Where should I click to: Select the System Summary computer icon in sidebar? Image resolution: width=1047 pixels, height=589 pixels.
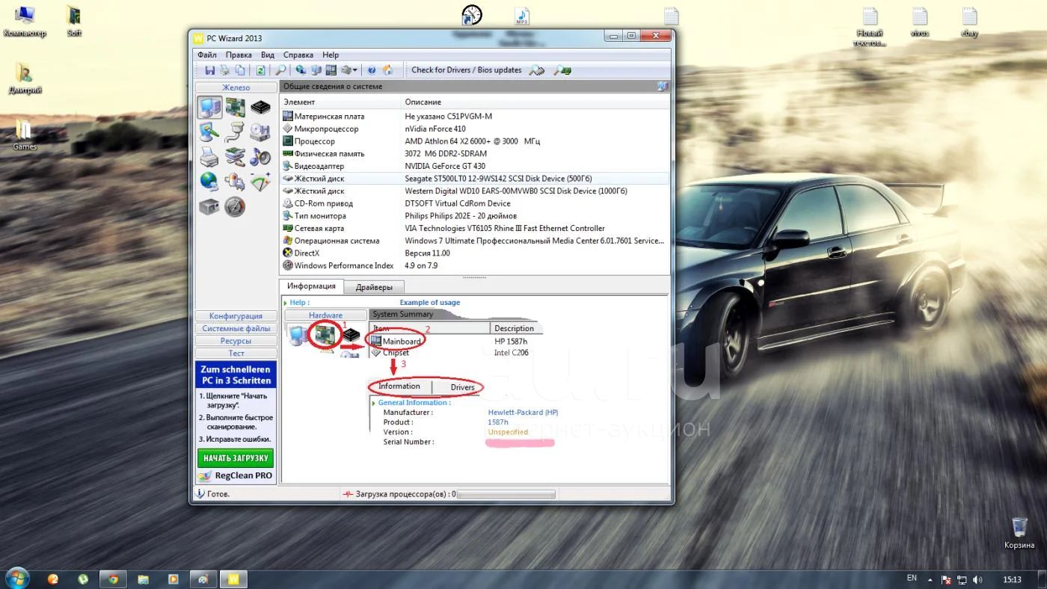(x=209, y=108)
